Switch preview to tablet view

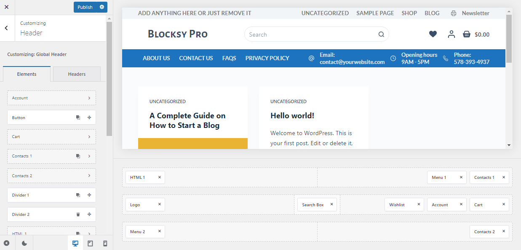tap(90, 243)
